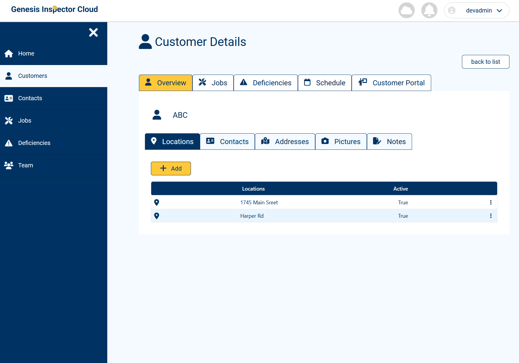
Task: Switch to the Deficiencies tab
Action: pos(266,83)
